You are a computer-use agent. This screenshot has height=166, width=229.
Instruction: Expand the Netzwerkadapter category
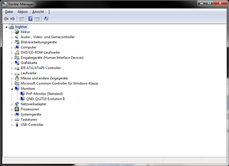coord(12,104)
